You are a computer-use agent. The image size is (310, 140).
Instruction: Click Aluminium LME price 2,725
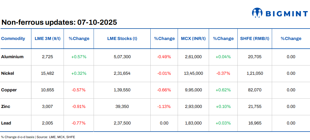point(47,57)
